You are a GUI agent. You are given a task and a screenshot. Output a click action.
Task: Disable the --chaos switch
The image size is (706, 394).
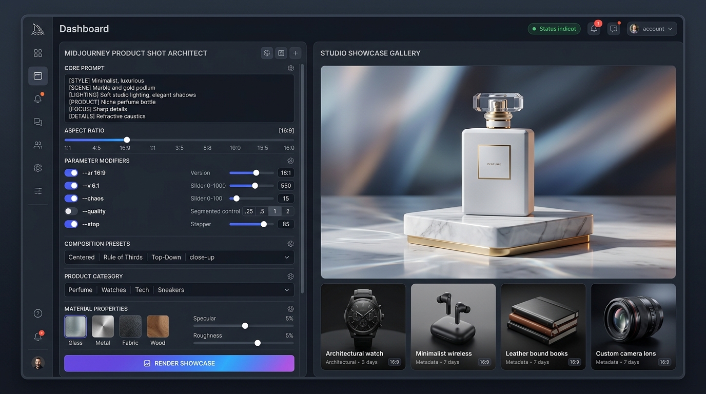pyautogui.click(x=71, y=199)
